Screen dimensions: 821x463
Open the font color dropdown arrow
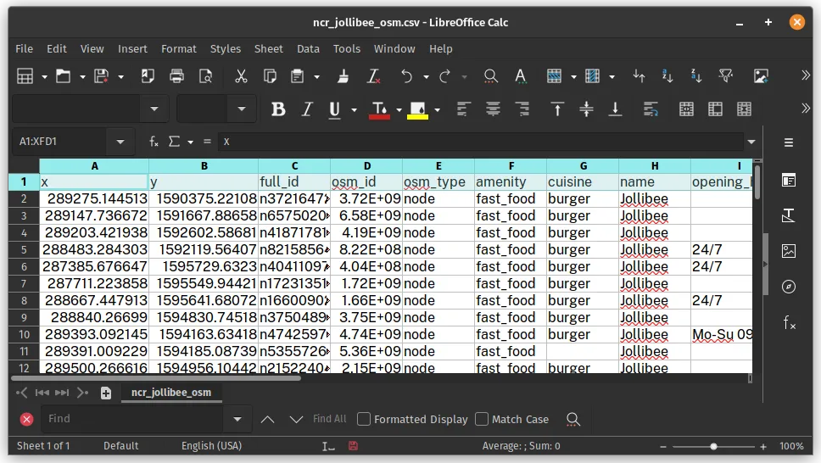coord(399,109)
